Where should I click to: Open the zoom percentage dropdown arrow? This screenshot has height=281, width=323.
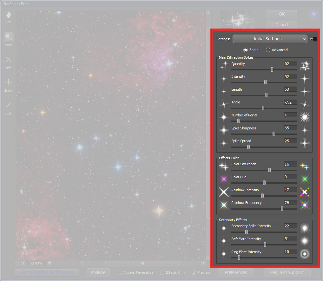pyautogui.click(x=49, y=263)
